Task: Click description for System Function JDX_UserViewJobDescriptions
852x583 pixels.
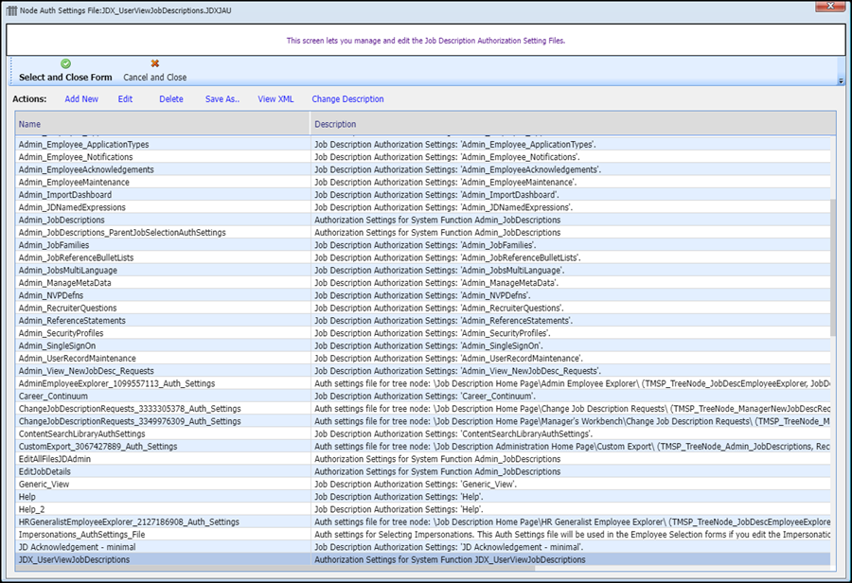Action: [x=571, y=559]
